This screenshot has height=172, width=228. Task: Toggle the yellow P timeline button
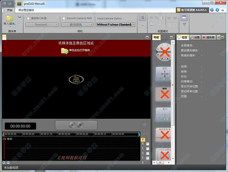click(x=143, y=140)
